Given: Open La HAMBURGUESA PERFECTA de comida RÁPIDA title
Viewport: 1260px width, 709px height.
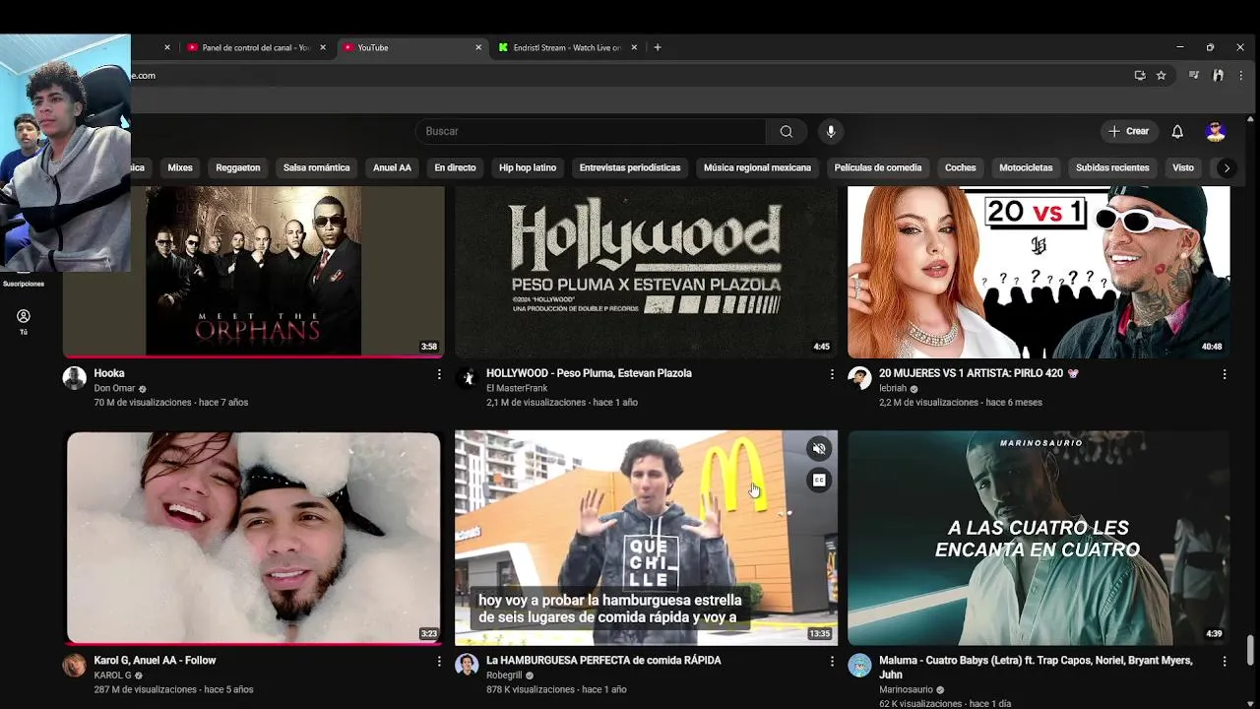Looking at the screenshot, I should 603,661.
